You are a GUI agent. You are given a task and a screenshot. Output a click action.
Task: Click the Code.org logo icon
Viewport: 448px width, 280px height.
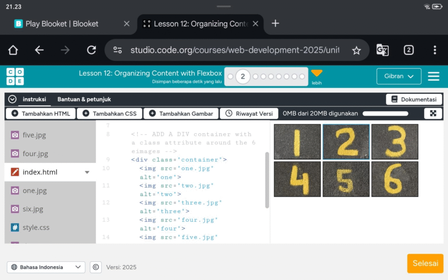coord(15,76)
